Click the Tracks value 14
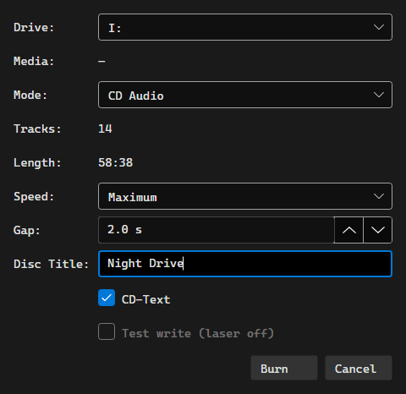This screenshot has width=406, height=394. (105, 129)
